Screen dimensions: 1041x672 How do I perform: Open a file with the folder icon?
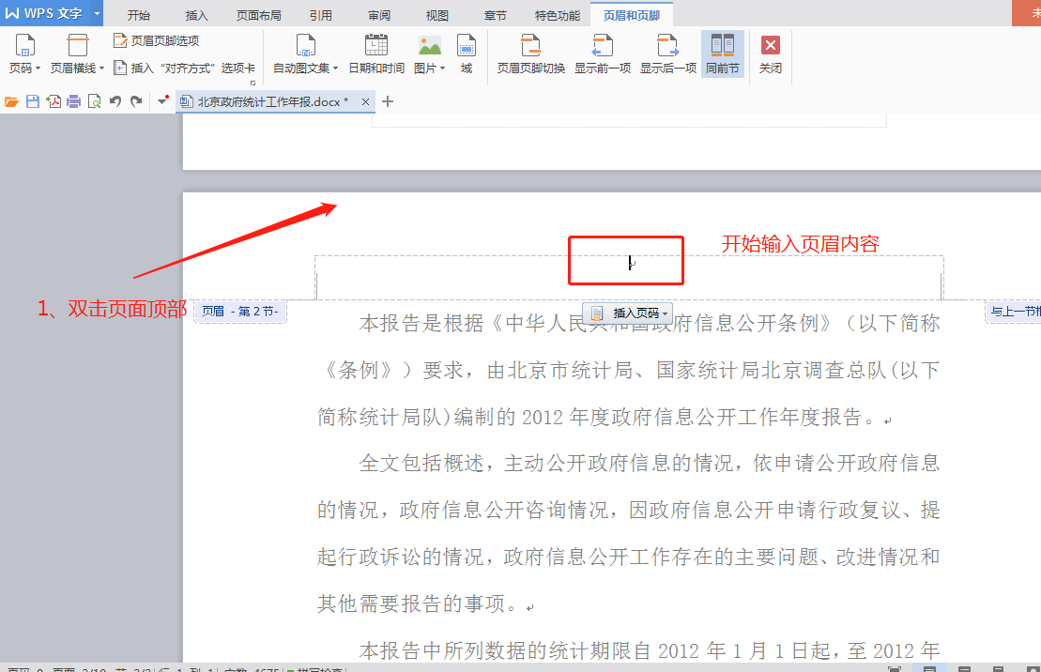click(11, 101)
